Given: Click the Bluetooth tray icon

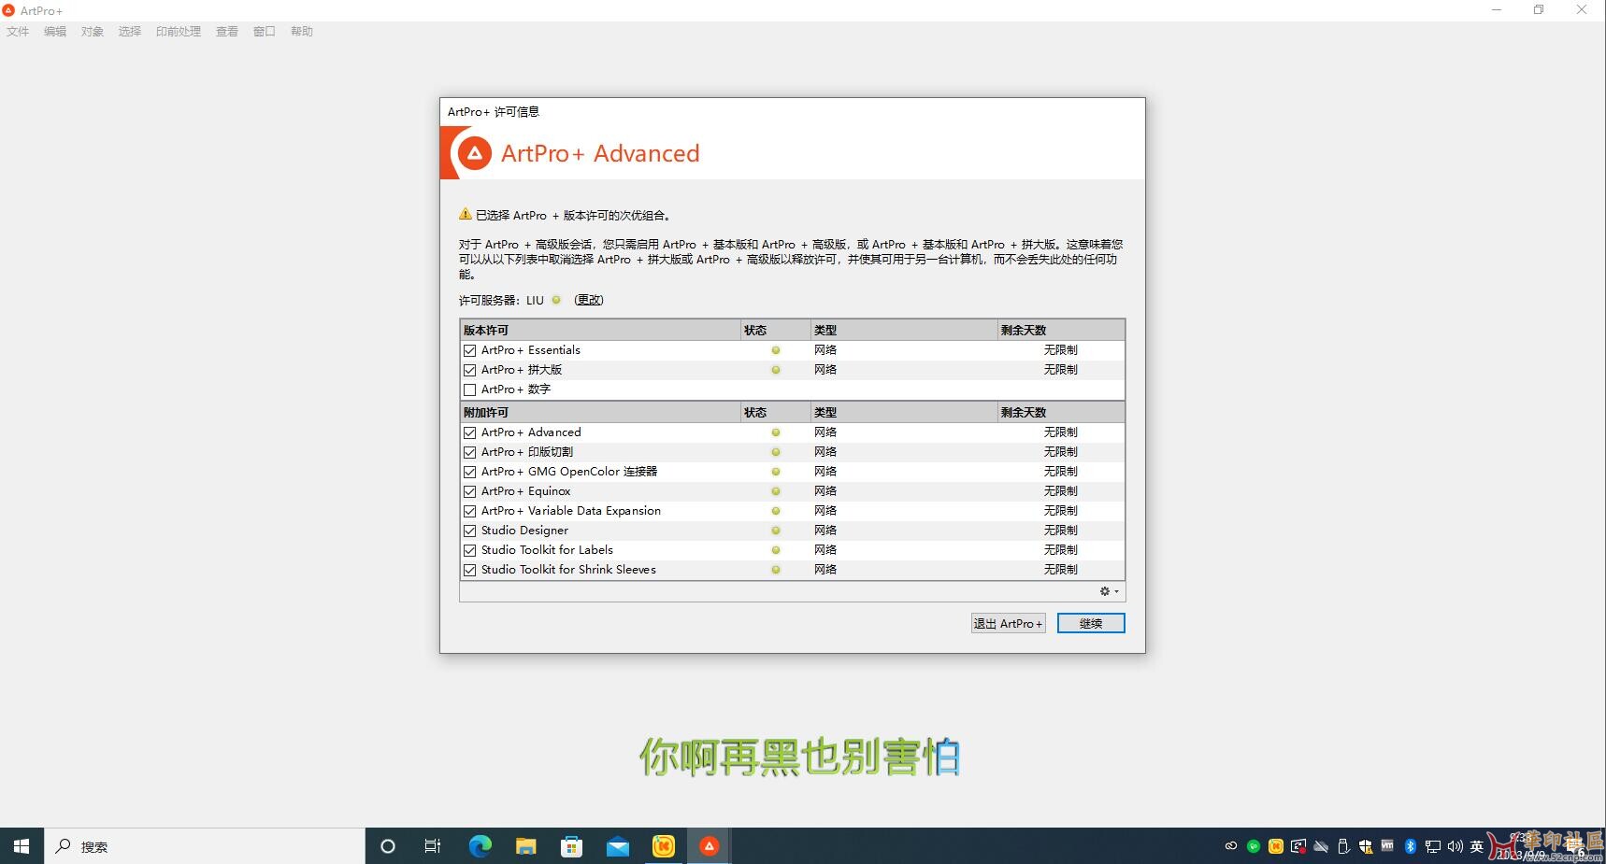Looking at the screenshot, I should (x=1410, y=846).
